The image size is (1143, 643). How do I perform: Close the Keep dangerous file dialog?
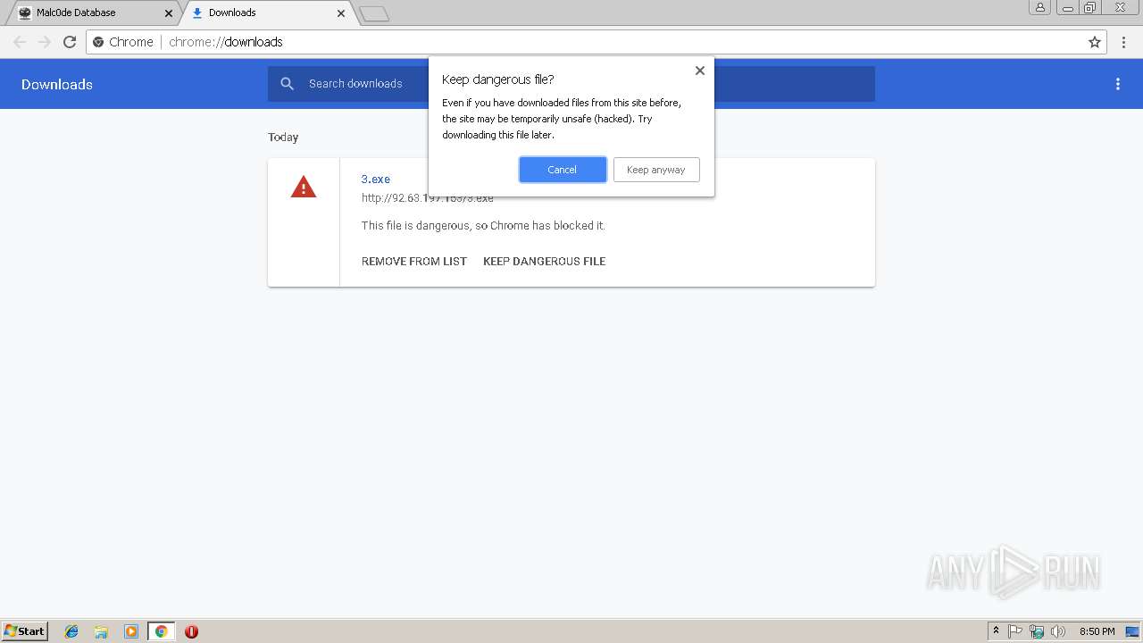[700, 71]
